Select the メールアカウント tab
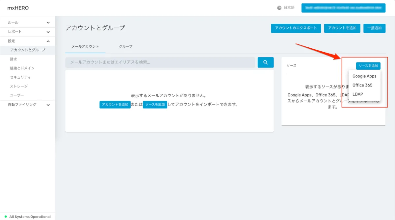The height and width of the screenshot is (220, 395). tap(85, 46)
